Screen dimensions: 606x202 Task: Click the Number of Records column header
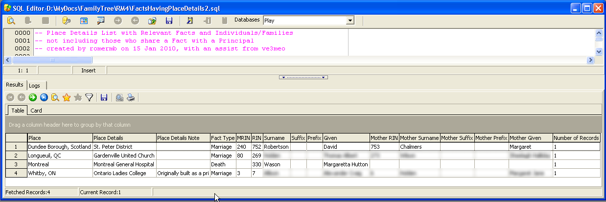[576, 138]
